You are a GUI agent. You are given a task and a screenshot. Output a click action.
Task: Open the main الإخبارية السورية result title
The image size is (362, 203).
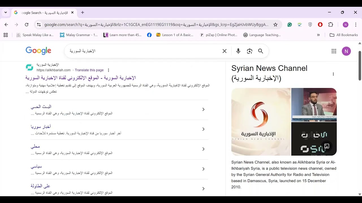(x=81, y=78)
